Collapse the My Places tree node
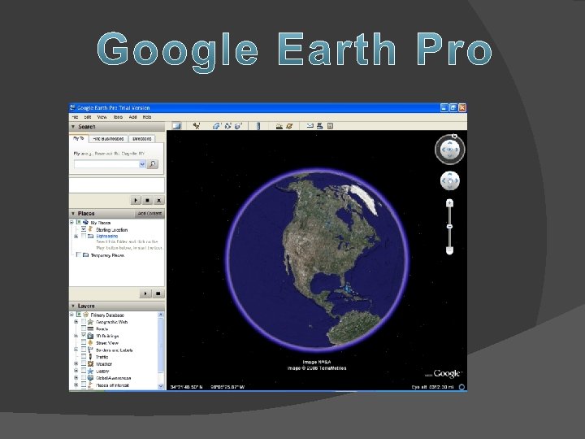The height and width of the screenshot is (439, 585). pyautogui.click(x=71, y=223)
